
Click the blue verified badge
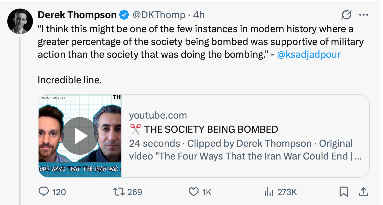[124, 15]
